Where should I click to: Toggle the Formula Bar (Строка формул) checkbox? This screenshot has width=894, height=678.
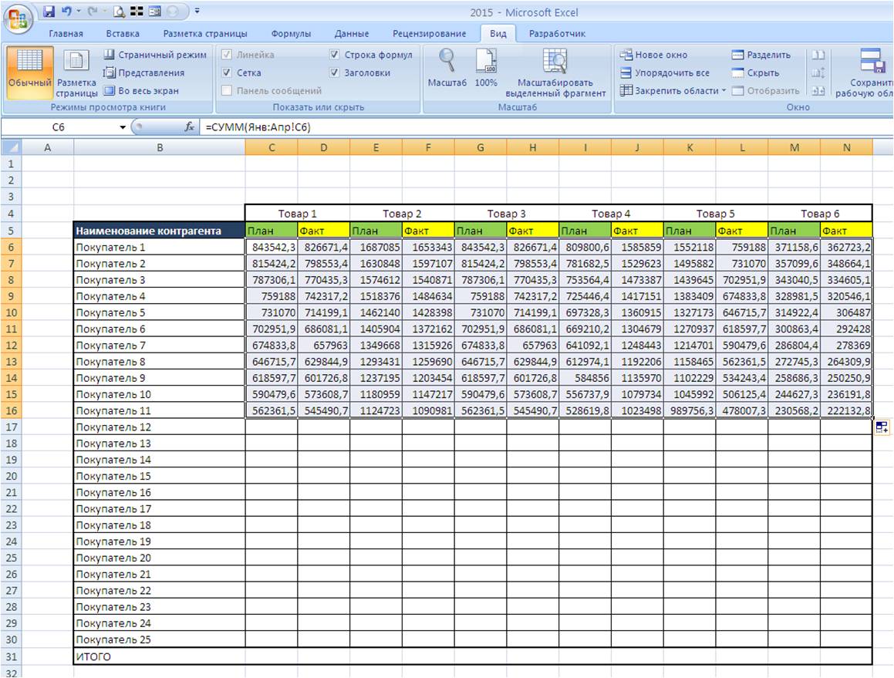tap(335, 56)
